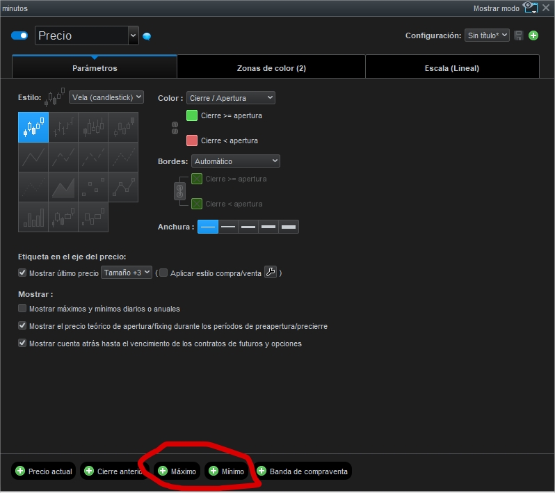Open the red Cierre < apertura color swatch
The width and height of the screenshot is (555, 493).
click(192, 140)
